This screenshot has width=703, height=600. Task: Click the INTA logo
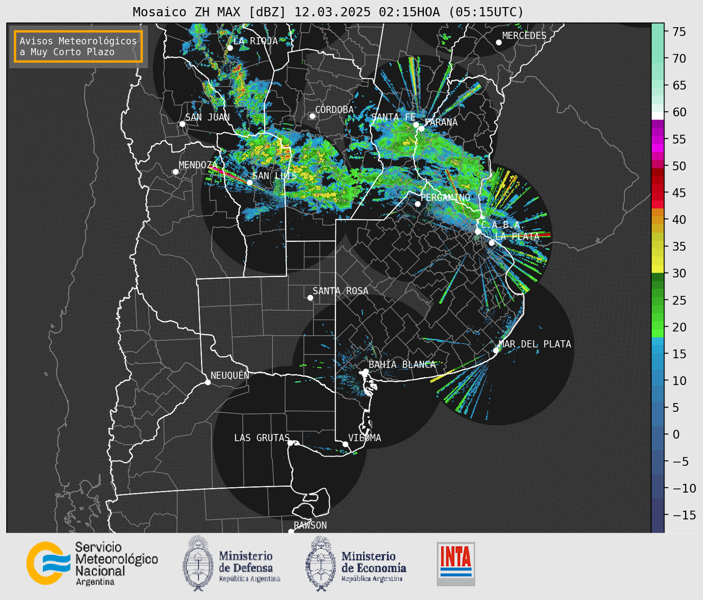coord(456,564)
